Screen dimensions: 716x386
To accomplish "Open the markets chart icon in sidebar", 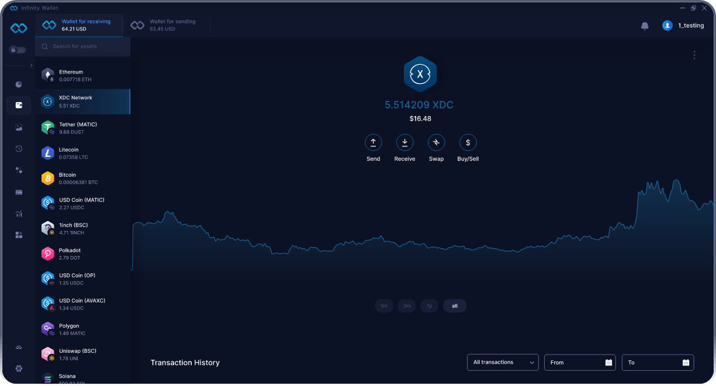I will click(19, 213).
